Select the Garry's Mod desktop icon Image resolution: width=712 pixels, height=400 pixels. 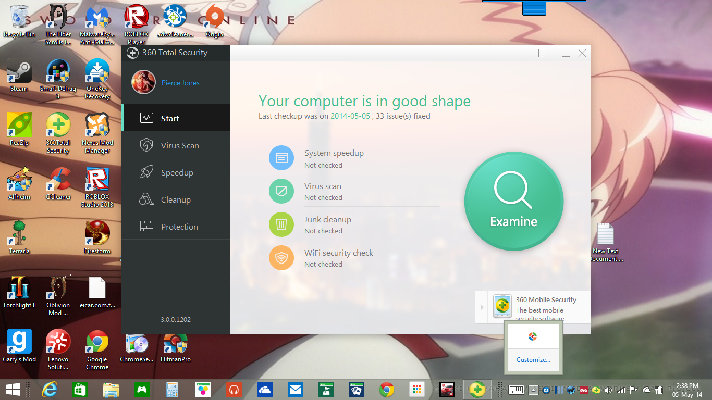pos(19,346)
